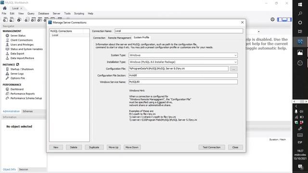Click the Close button in dialog

[x=235, y=148]
